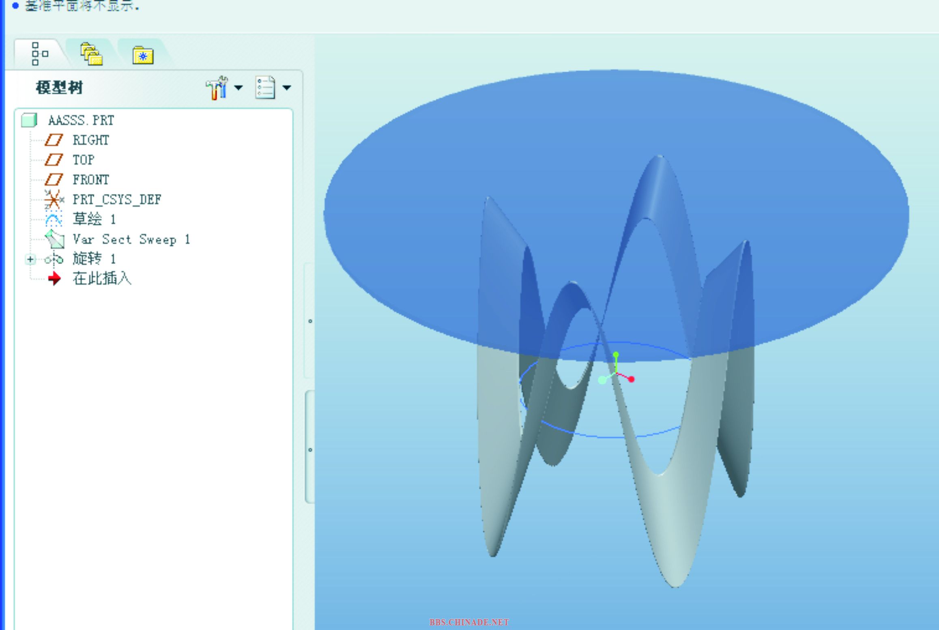The image size is (939, 630).
Task: Click the 旋转 1 revolve feature icon
Action: tap(54, 259)
